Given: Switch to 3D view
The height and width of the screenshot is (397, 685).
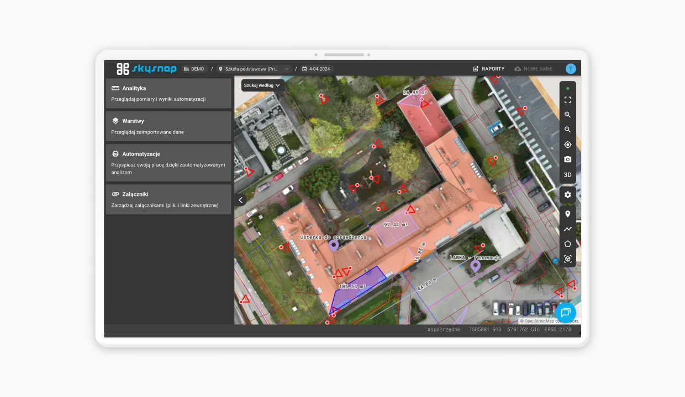Looking at the screenshot, I should (567, 175).
